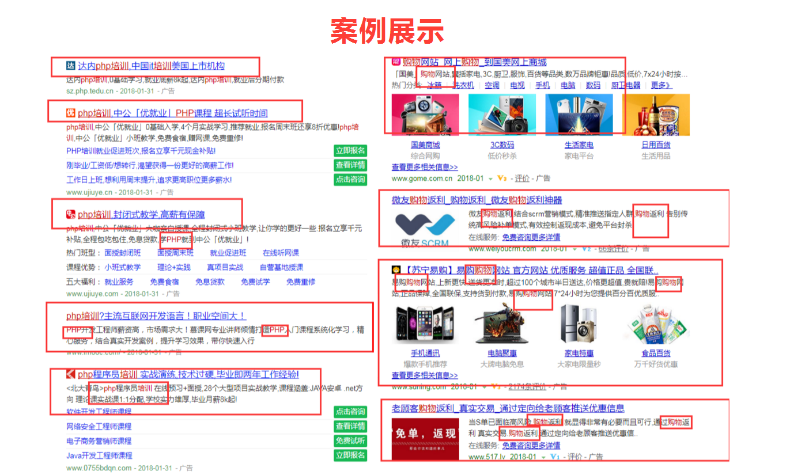This screenshot has height=475, width=790.
Task: Open php培训 封闭式教学 高薪有保障 title
Action: click(x=141, y=215)
